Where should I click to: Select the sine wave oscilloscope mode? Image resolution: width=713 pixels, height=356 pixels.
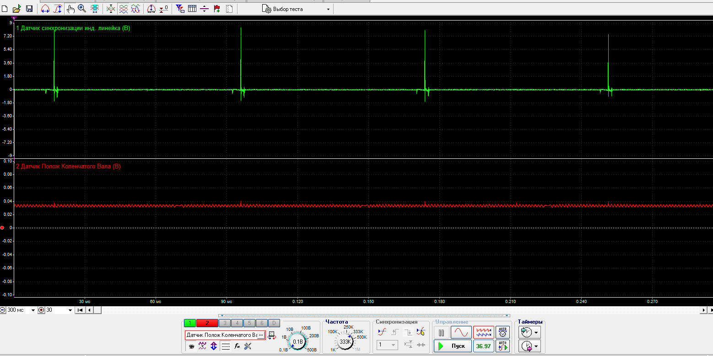461,332
